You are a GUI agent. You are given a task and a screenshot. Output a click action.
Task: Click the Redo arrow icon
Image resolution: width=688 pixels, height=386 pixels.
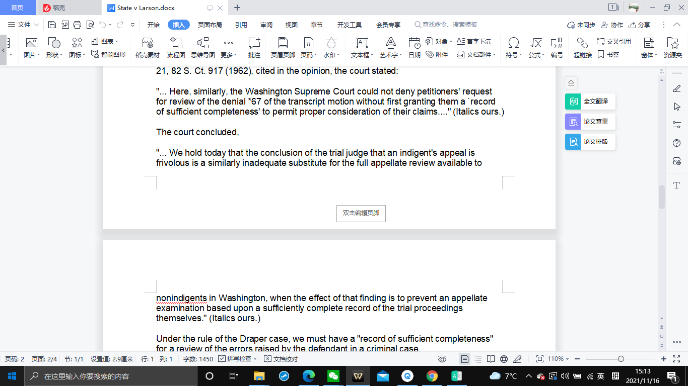(120, 25)
